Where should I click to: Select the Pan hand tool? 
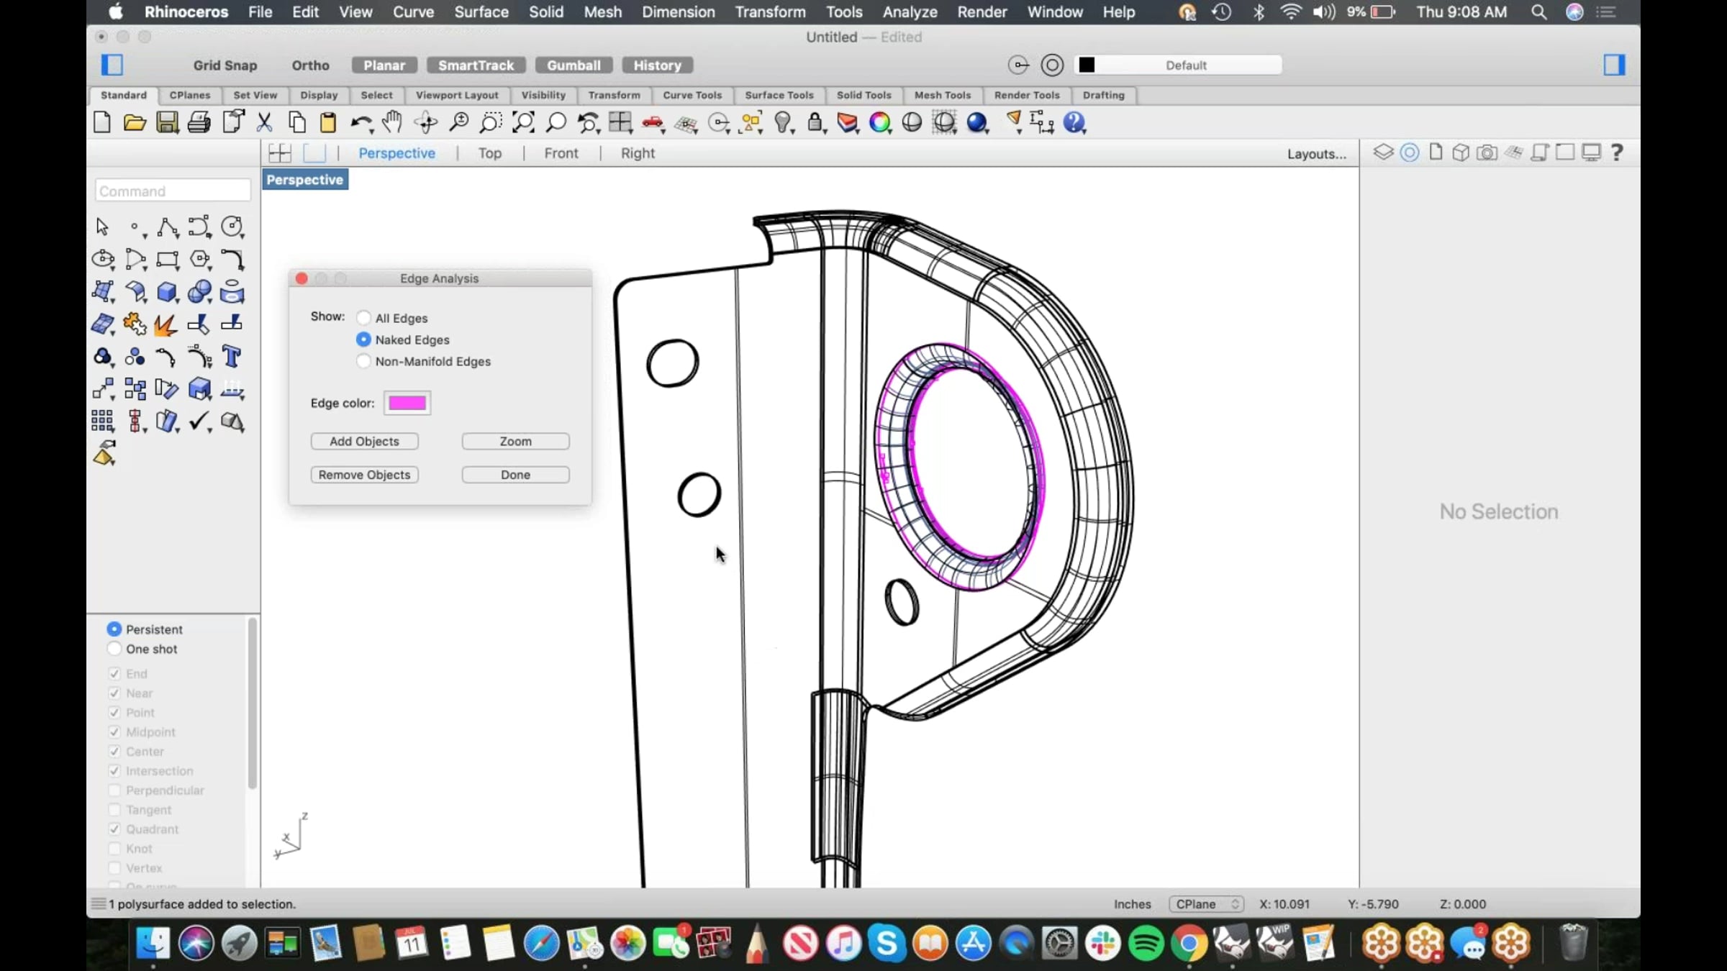click(392, 123)
